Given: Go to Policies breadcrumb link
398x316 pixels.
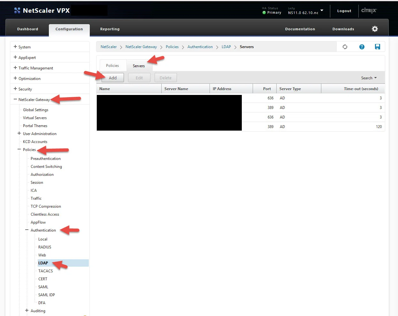Looking at the screenshot, I should pos(172,47).
